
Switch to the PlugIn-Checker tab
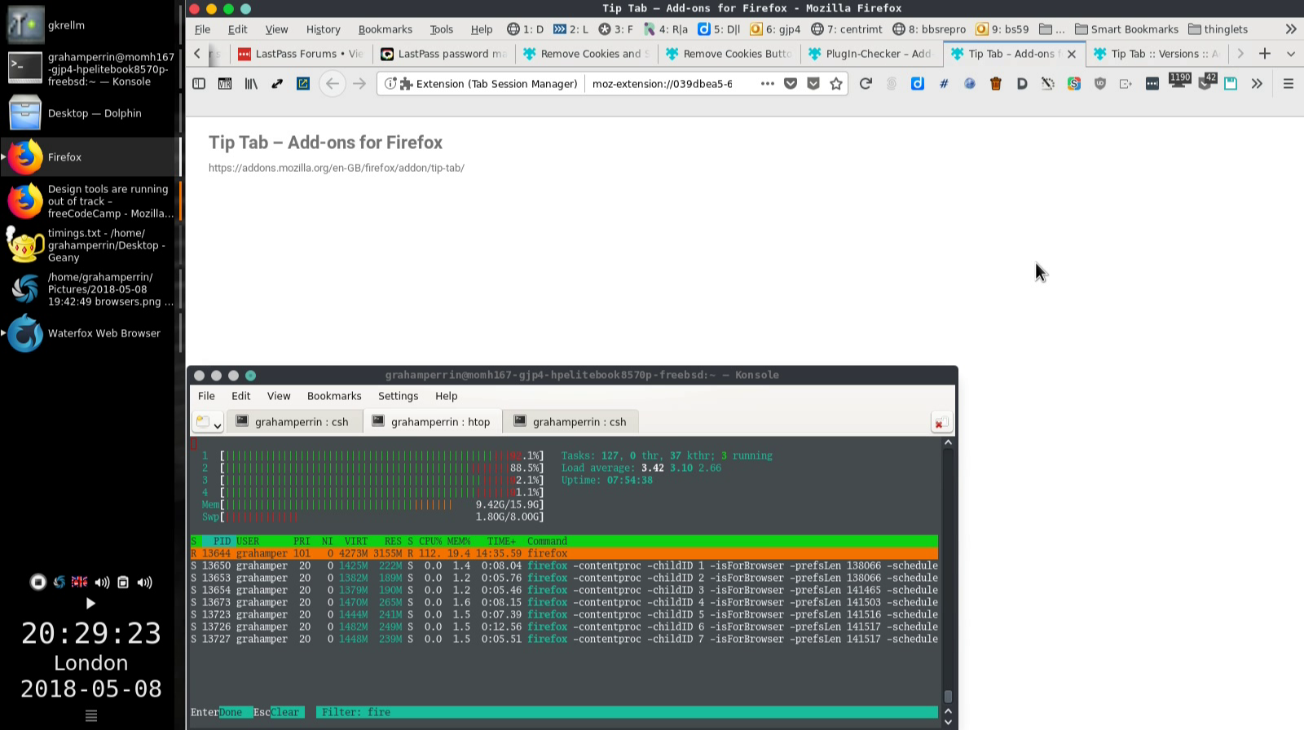(x=871, y=54)
